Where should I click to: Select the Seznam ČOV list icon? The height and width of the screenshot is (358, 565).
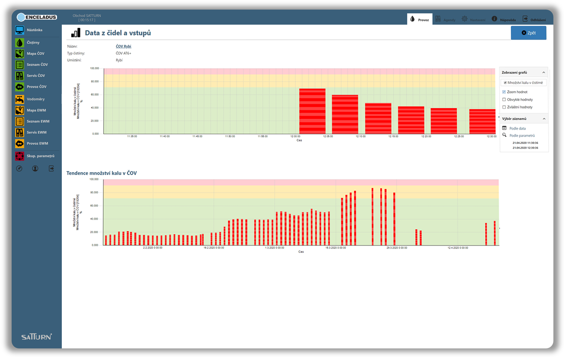click(19, 65)
